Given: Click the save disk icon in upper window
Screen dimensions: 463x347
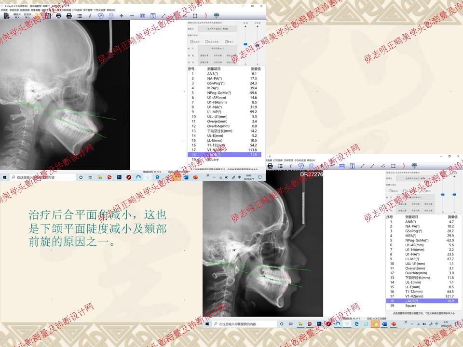Looking at the screenshot, I should tap(48, 16).
